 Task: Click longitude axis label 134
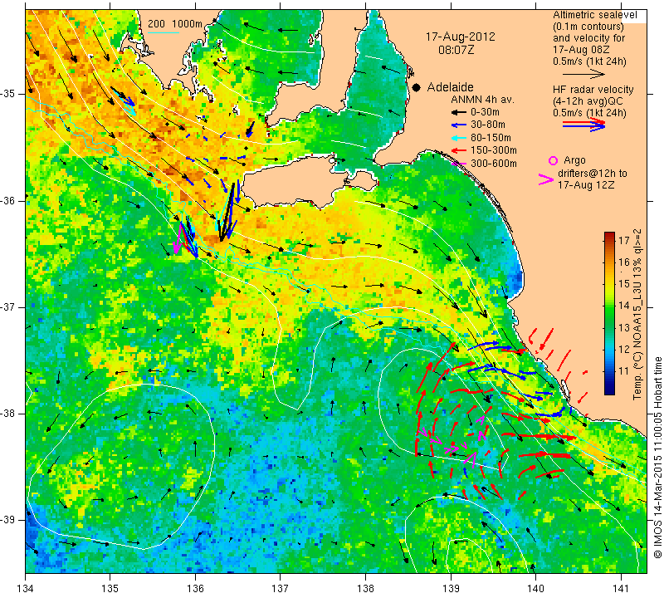pos(26,589)
